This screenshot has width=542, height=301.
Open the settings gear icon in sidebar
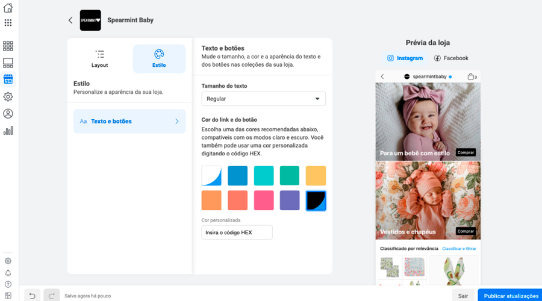pos(8,96)
